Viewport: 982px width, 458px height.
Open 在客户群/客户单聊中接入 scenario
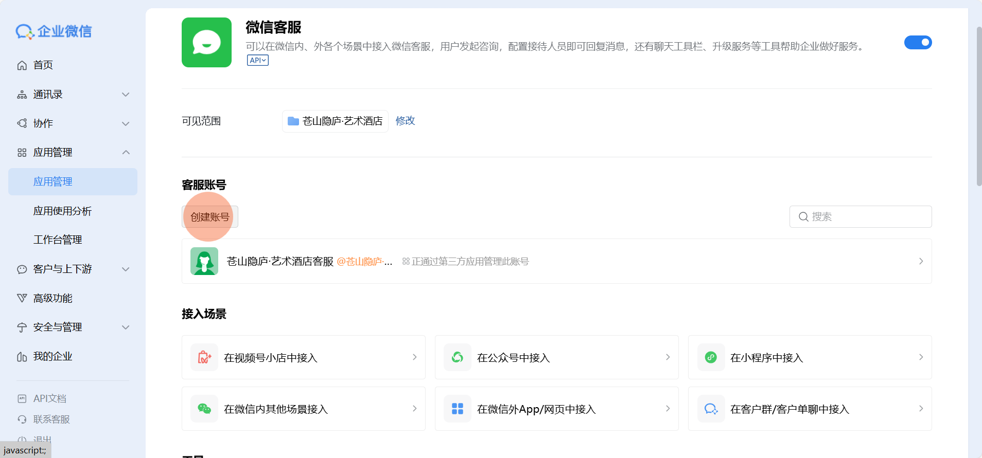tap(810, 409)
